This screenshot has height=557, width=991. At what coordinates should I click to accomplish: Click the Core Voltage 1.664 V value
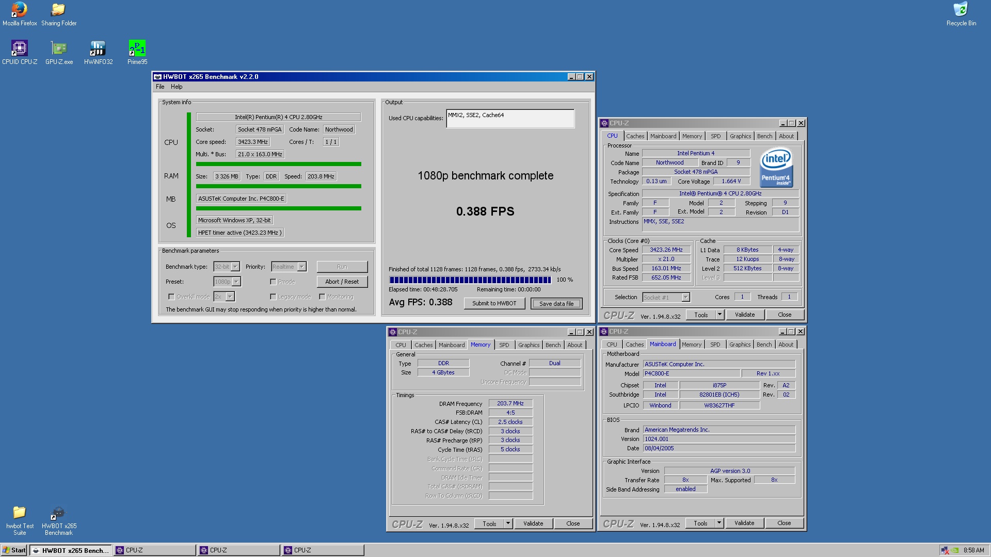pos(731,182)
